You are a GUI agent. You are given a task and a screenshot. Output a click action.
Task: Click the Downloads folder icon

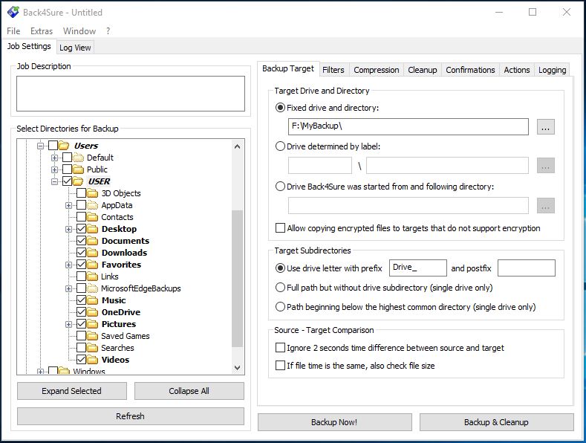[92, 253]
